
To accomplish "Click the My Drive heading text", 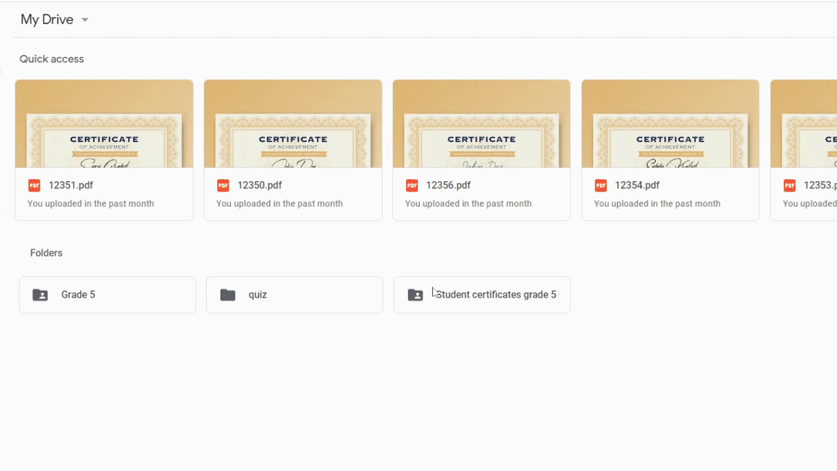I will coord(46,20).
